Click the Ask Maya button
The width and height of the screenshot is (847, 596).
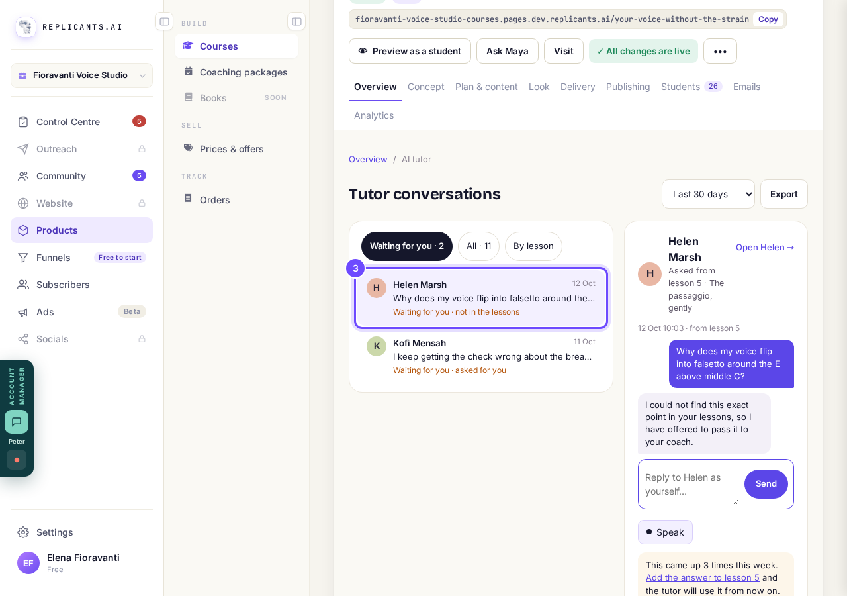pos(508,51)
